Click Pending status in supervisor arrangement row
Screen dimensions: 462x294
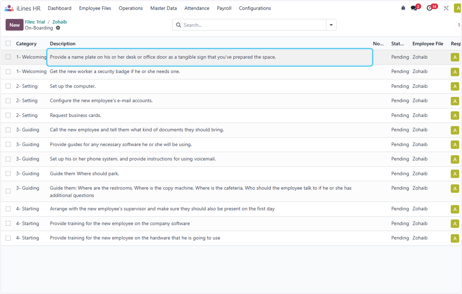[400, 209]
